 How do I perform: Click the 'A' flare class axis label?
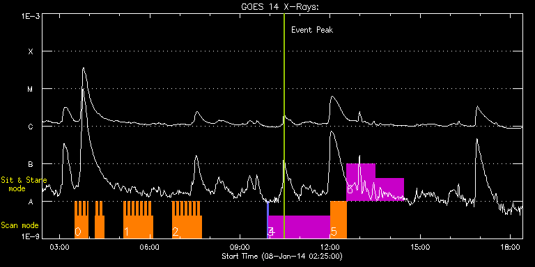pos(31,202)
